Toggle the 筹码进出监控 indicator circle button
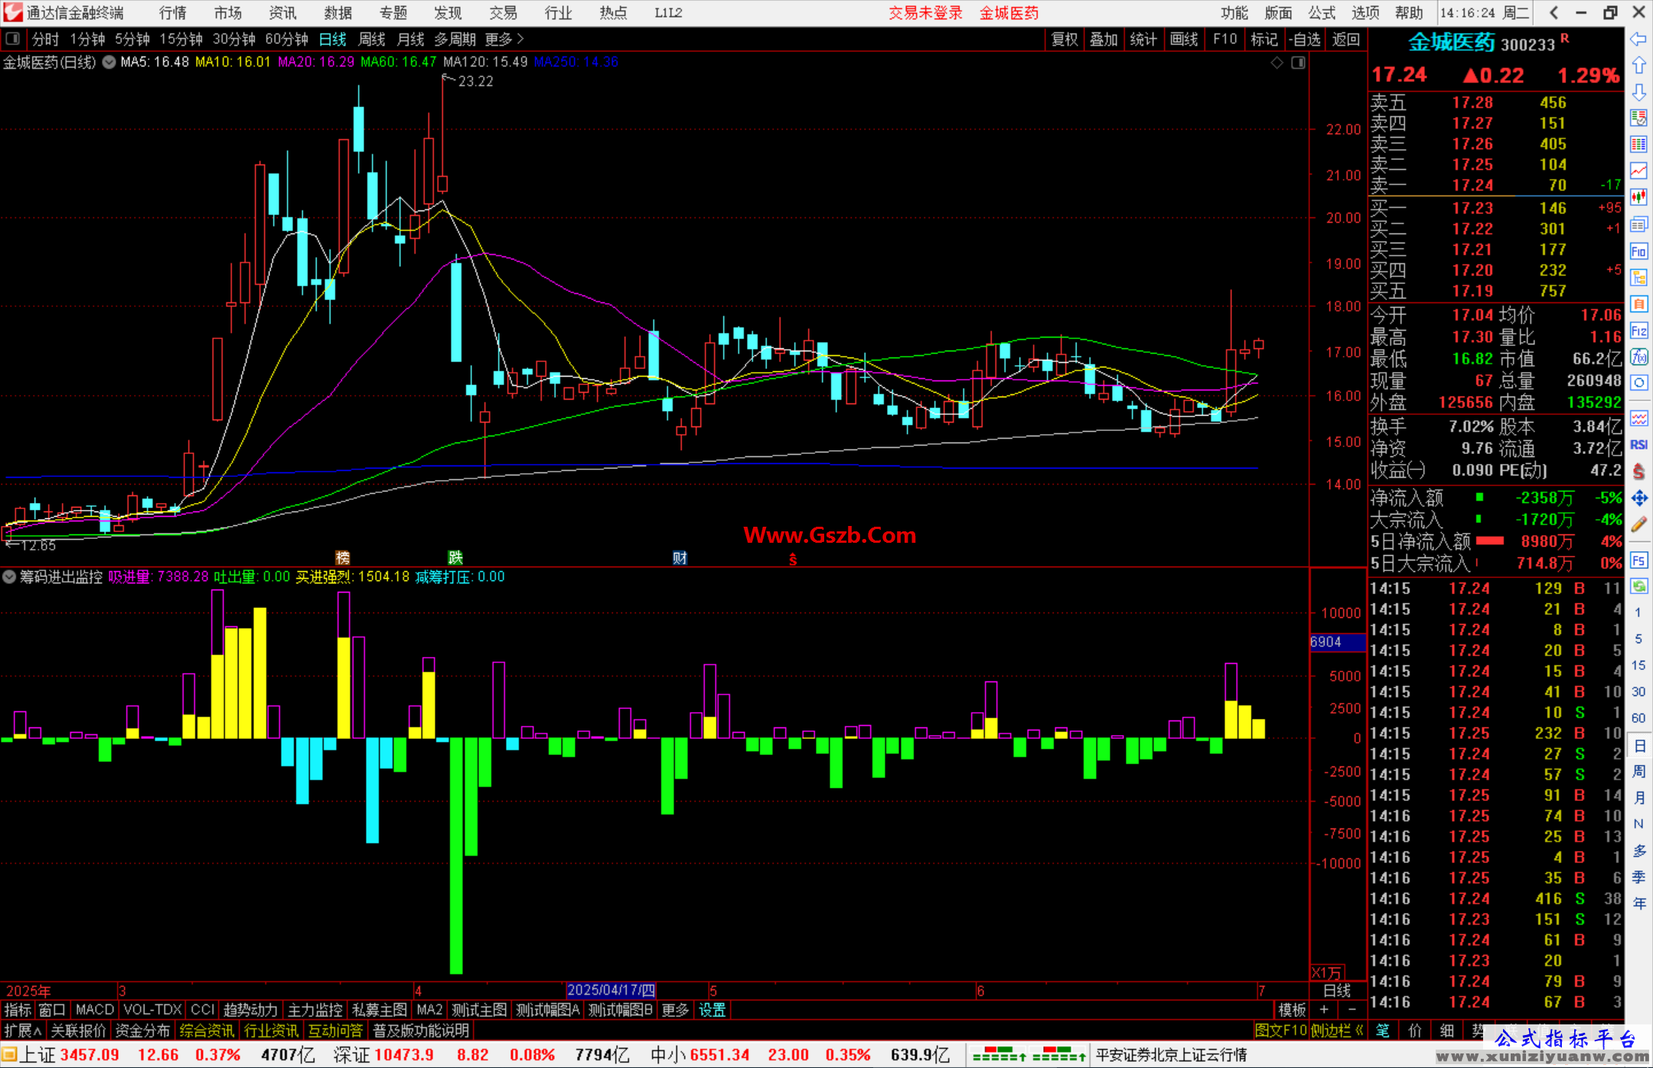 9,576
